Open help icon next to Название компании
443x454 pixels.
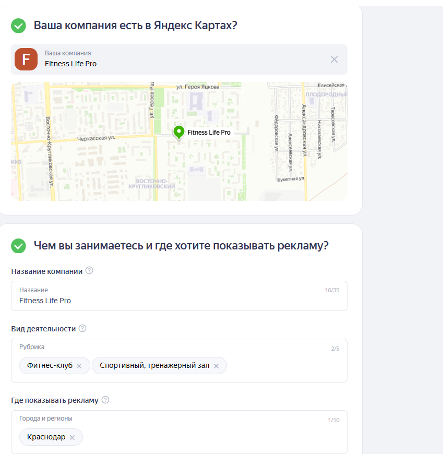click(89, 270)
